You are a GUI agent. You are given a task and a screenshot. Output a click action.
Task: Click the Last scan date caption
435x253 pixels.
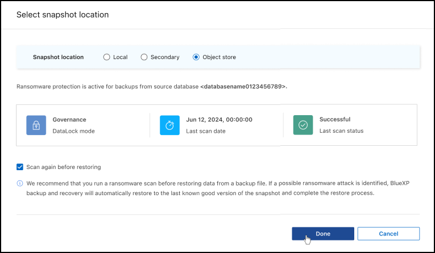pos(206,131)
